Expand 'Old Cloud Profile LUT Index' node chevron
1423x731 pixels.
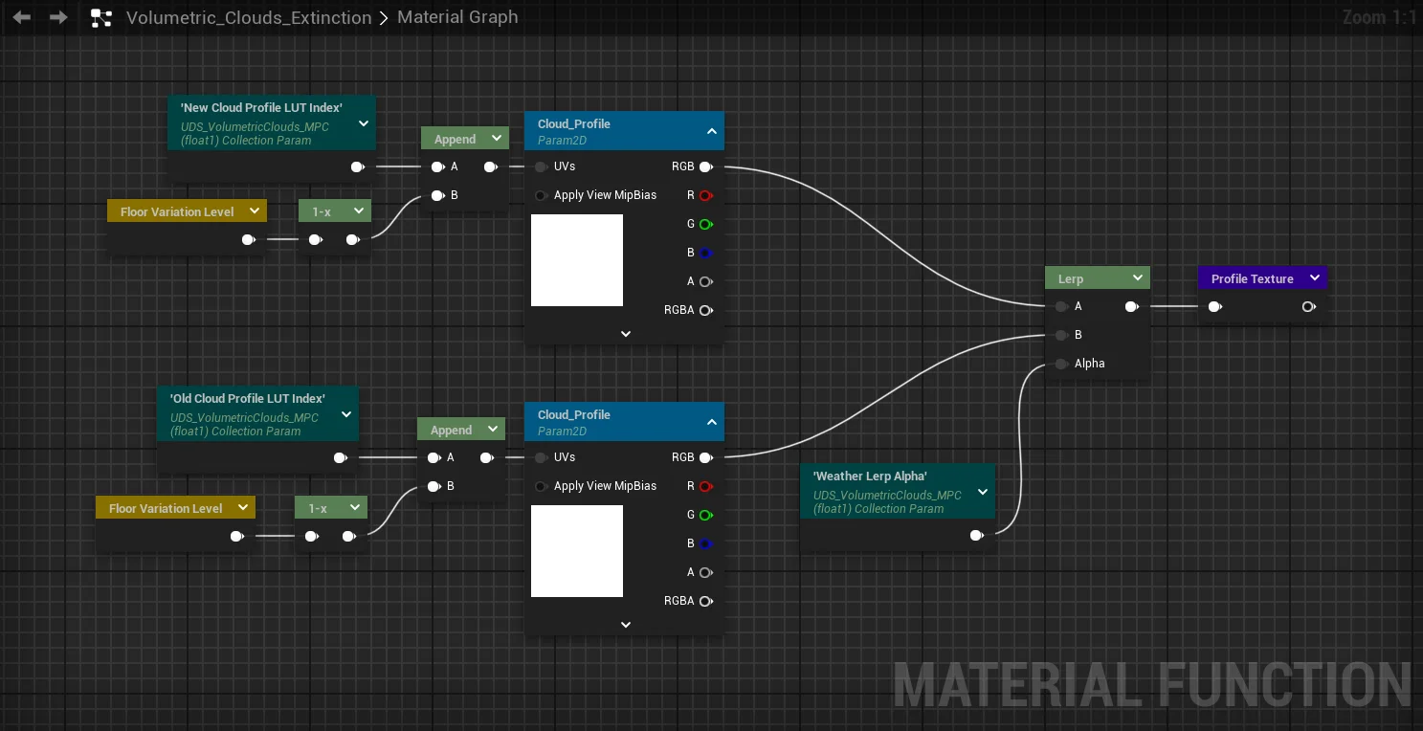tap(346, 414)
